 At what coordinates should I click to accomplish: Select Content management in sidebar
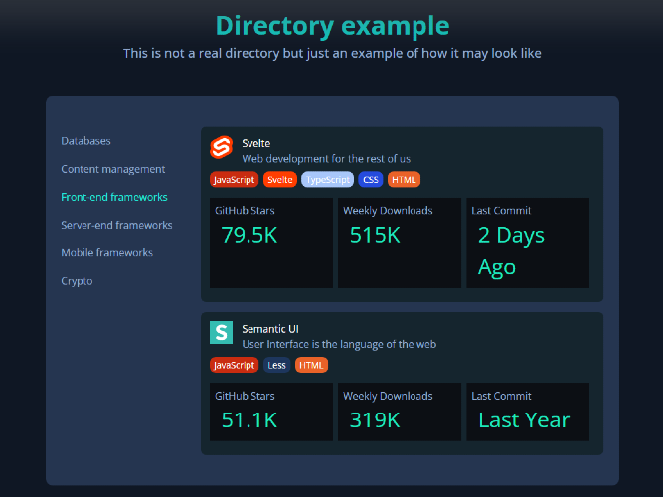[113, 169]
